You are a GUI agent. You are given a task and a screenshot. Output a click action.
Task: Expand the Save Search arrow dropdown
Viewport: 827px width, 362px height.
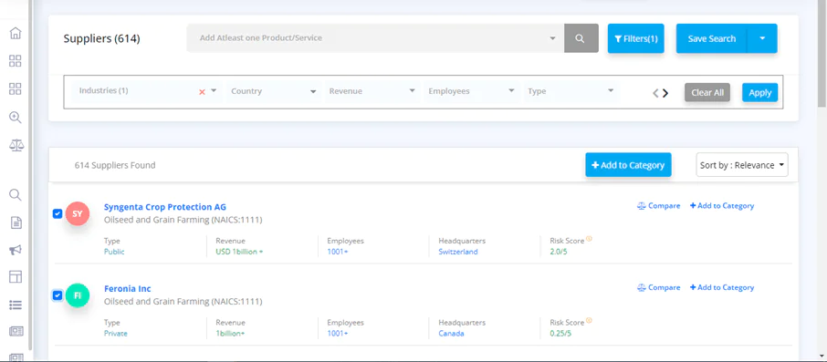coord(762,38)
